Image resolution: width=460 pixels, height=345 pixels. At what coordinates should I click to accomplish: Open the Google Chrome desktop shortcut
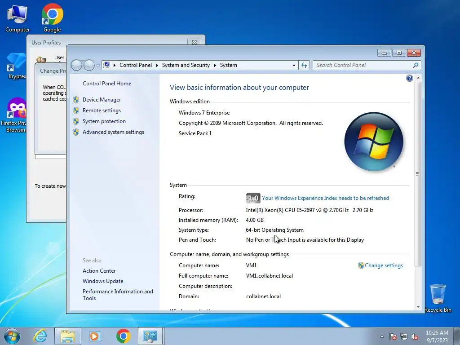tap(52, 18)
